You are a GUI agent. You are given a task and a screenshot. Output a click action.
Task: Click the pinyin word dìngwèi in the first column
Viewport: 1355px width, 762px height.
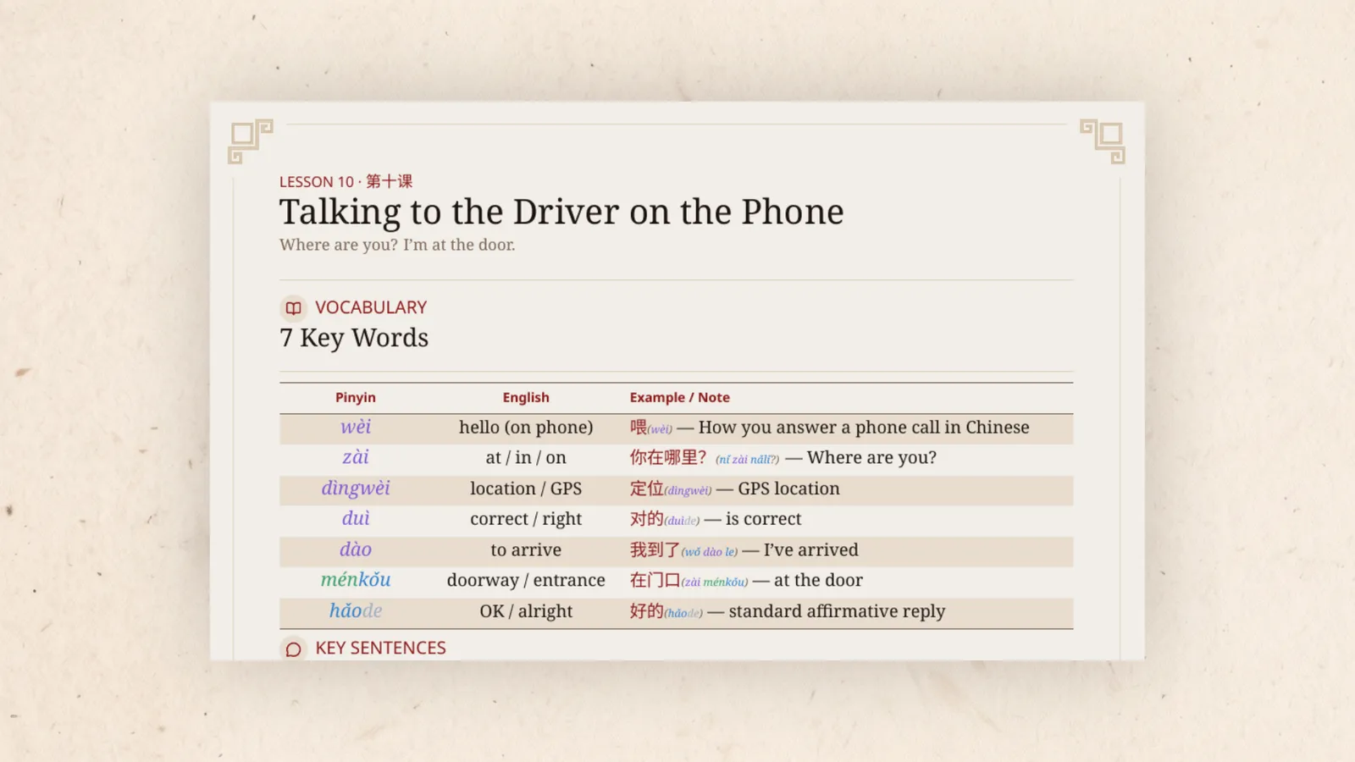tap(356, 488)
